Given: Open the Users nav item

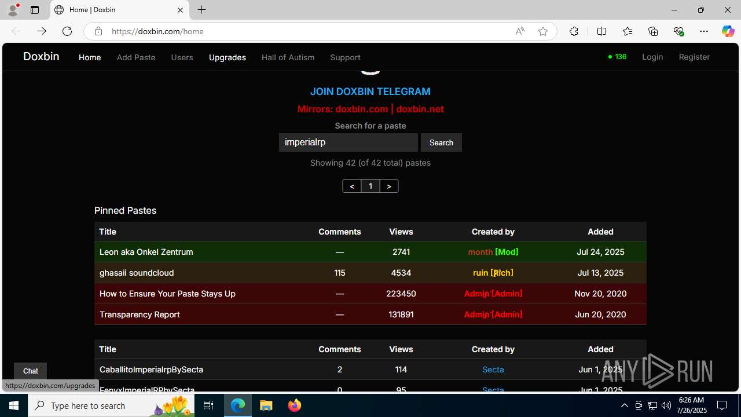Looking at the screenshot, I should tap(182, 57).
